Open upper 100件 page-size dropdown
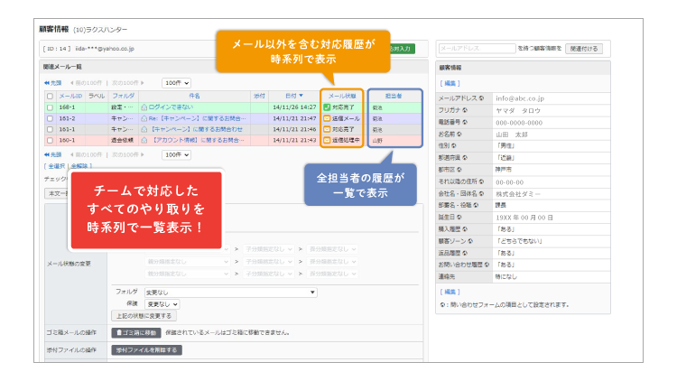This screenshot has height=381, width=677. pyautogui.click(x=176, y=83)
